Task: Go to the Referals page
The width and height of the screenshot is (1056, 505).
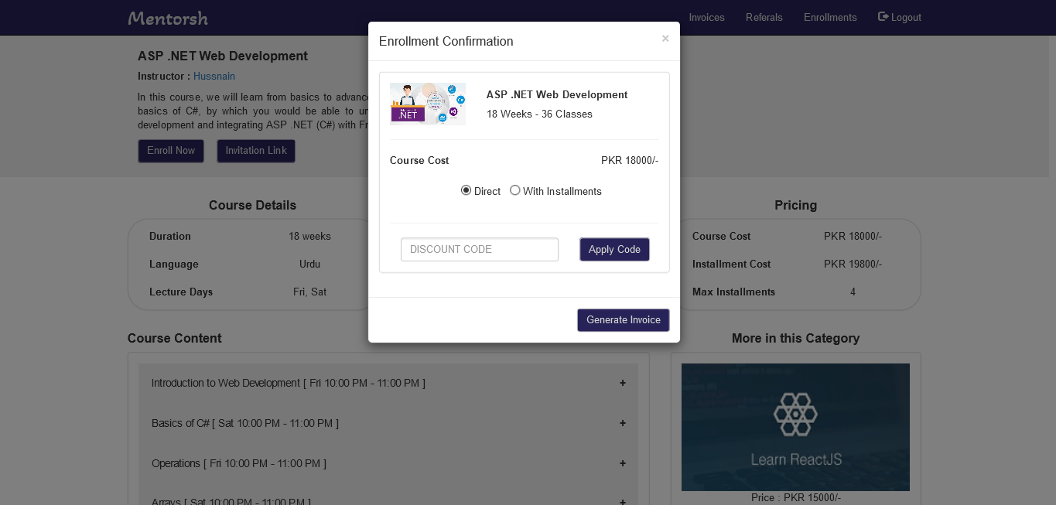Action: click(764, 17)
